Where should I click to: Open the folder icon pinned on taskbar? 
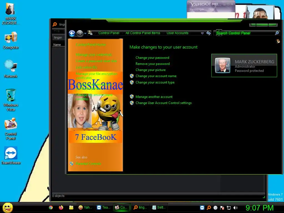(71, 207)
